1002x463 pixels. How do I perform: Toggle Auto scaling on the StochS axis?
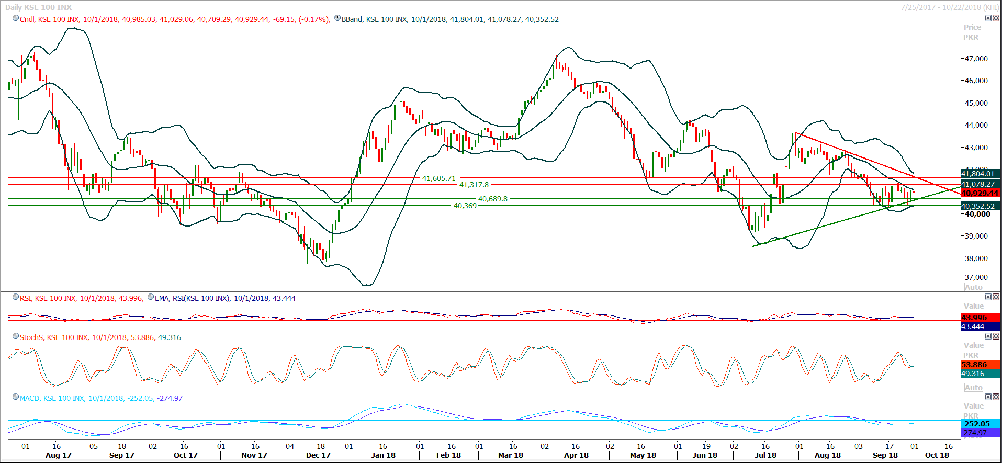click(x=973, y=388)
